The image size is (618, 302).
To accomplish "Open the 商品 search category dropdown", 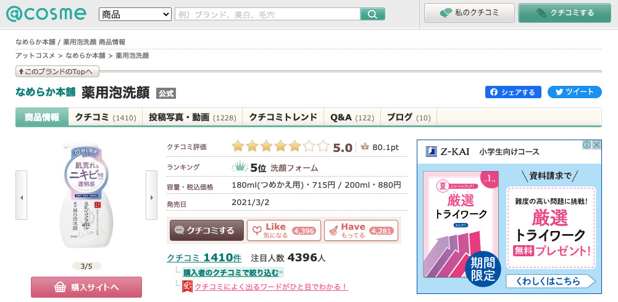I will (135, 14).
